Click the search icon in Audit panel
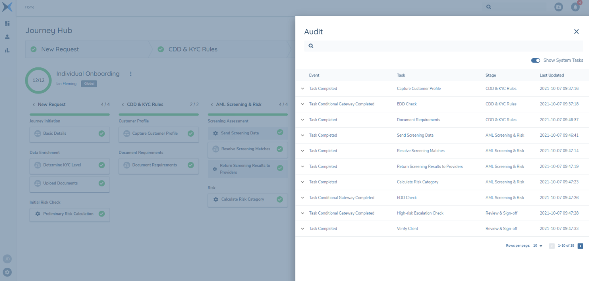This screenshot has width=589, height=281. click(311, 46)
